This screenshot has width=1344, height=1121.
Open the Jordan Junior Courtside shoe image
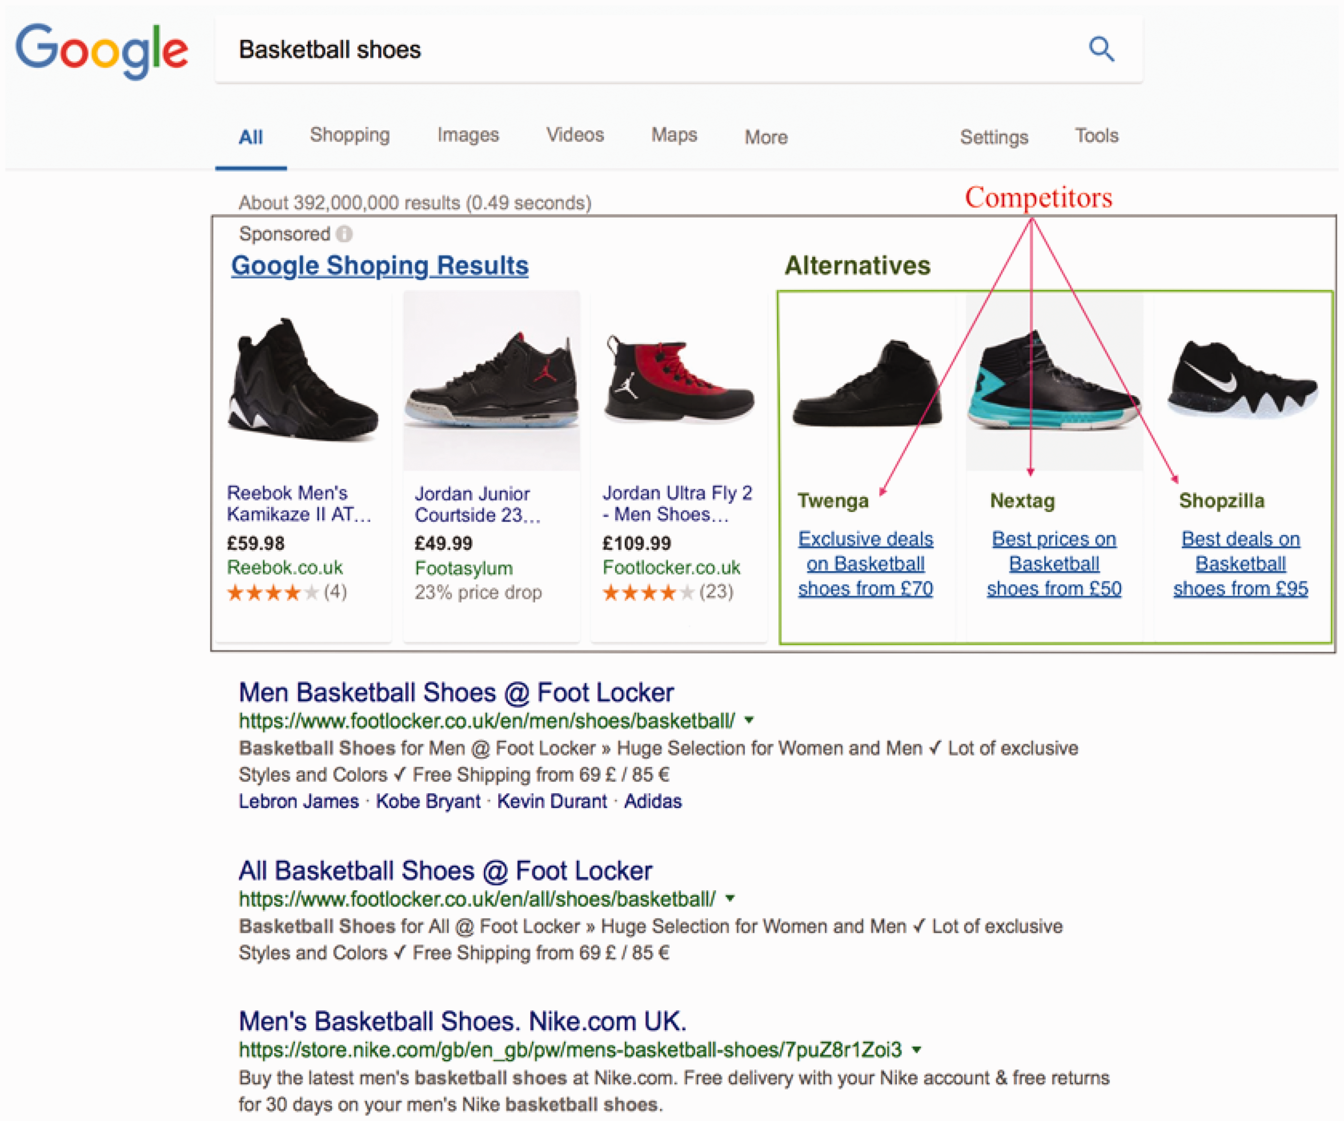(492, 381)
